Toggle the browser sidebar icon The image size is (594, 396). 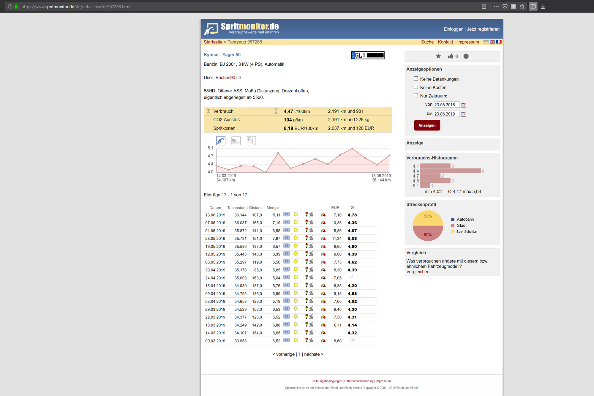click(x=533, y=6)
